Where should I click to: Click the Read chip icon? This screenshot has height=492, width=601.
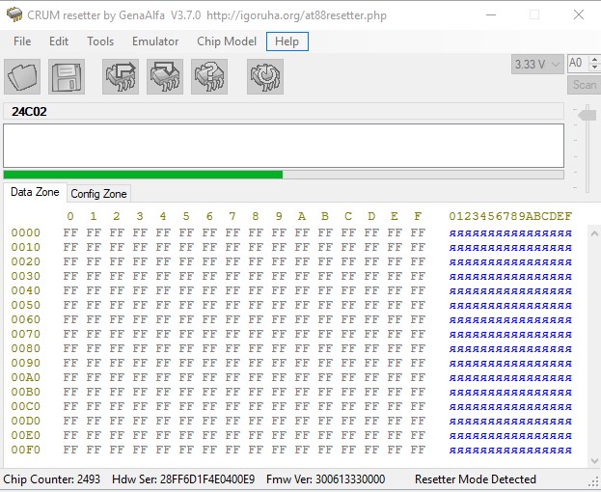[x=121, y=76]
